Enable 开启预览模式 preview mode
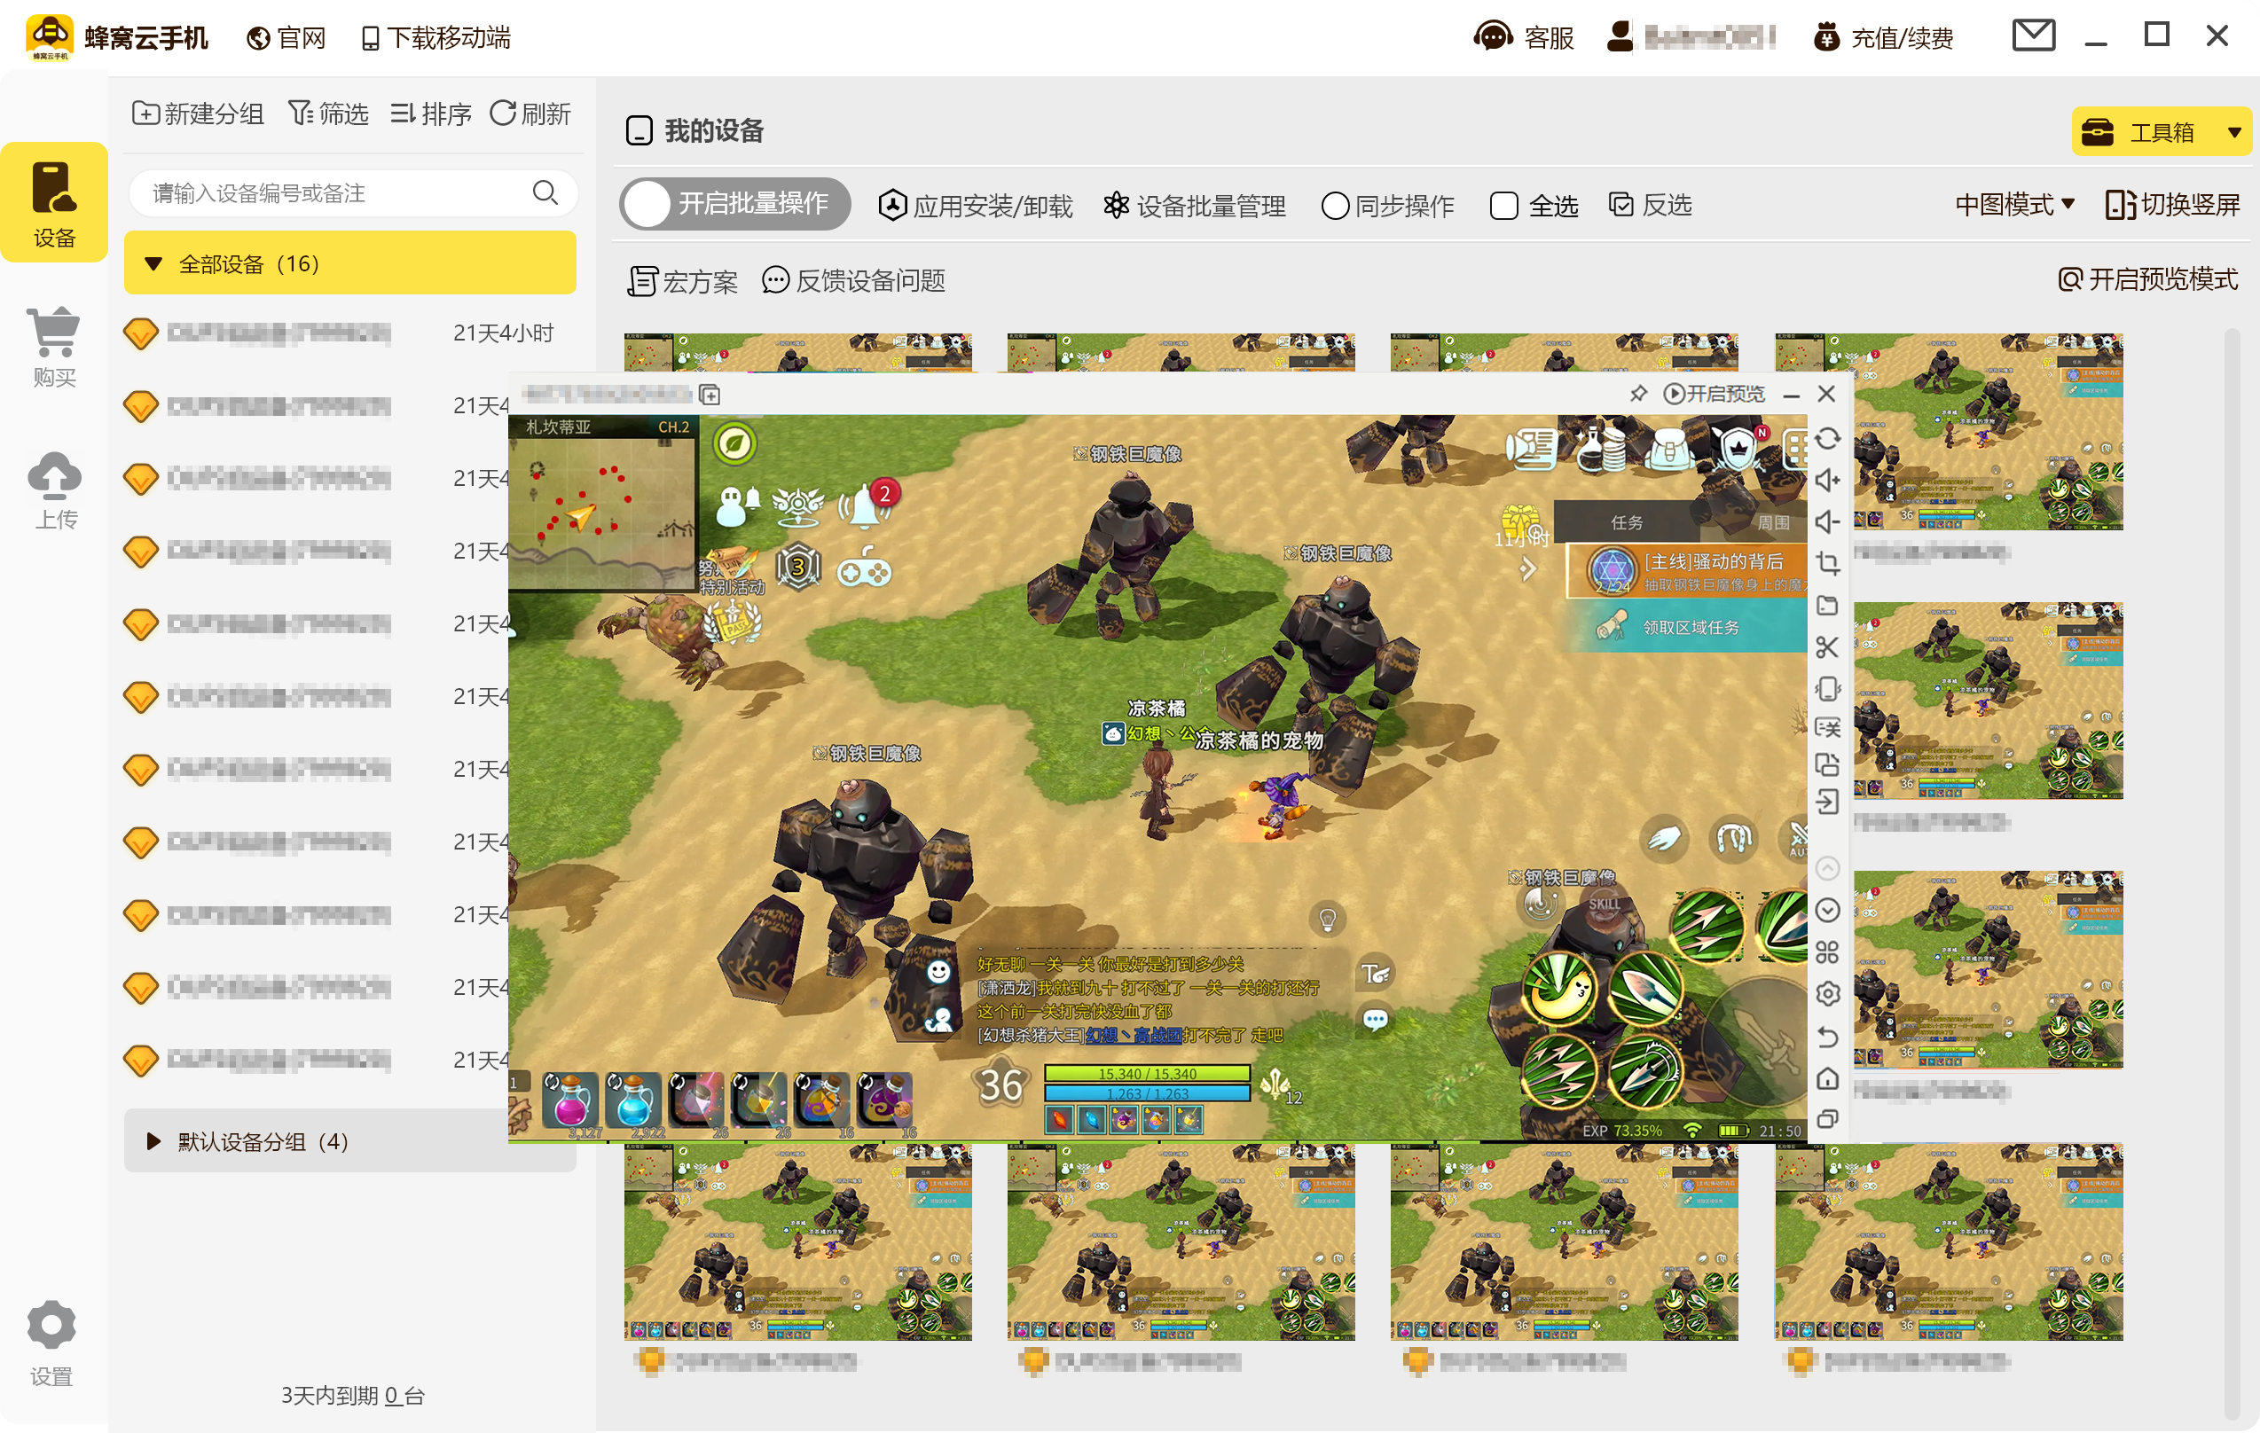Screen dimensions: 2260x1433 (x=2147, y=278)
